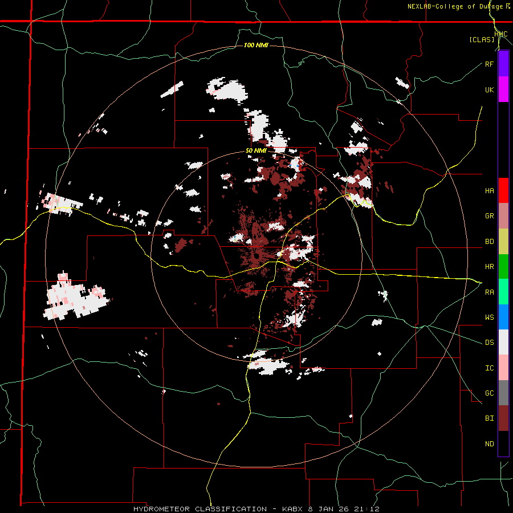
Task: Click the WS wet snow blue swatch
Action: pos(503,317)
